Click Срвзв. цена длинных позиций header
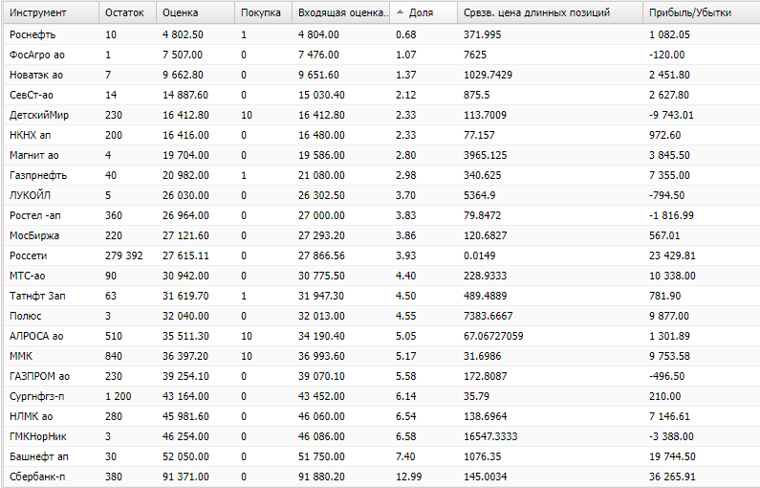760x488 pixels. point(550,12)
